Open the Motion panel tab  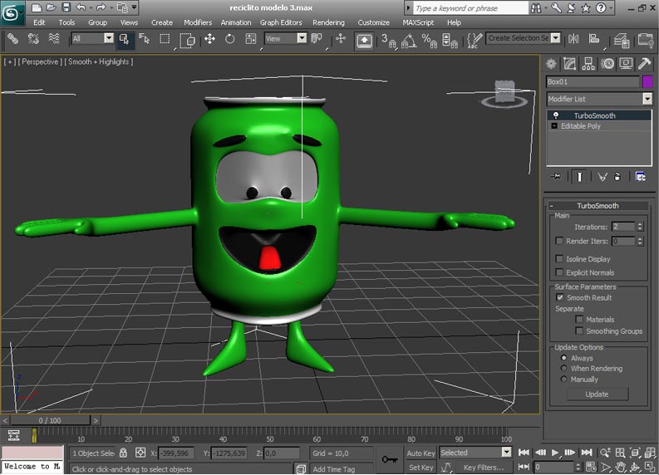607,63
